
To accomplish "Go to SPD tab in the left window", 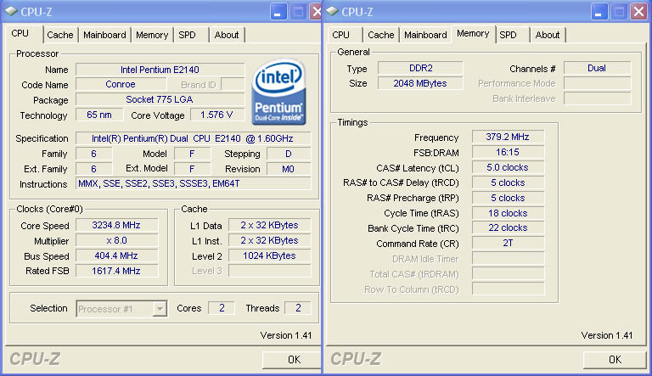I will click(x=187, y=35).
